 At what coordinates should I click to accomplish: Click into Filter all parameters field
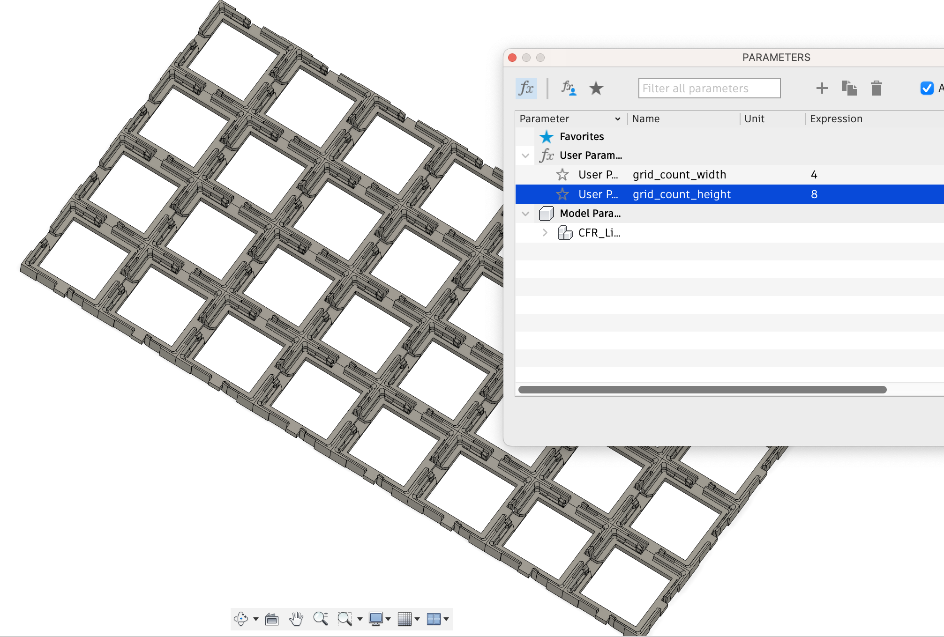(709, 88)
